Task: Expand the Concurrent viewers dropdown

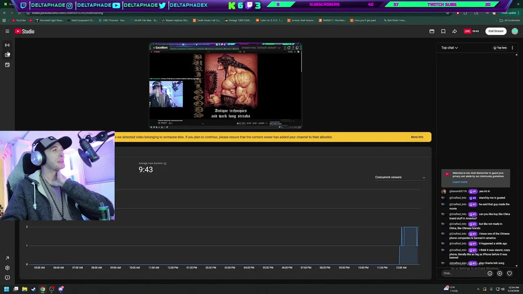Action: point(400,177)
